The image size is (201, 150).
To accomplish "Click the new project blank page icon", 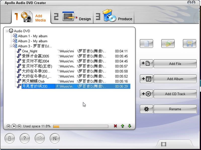I will coord(146,43).
